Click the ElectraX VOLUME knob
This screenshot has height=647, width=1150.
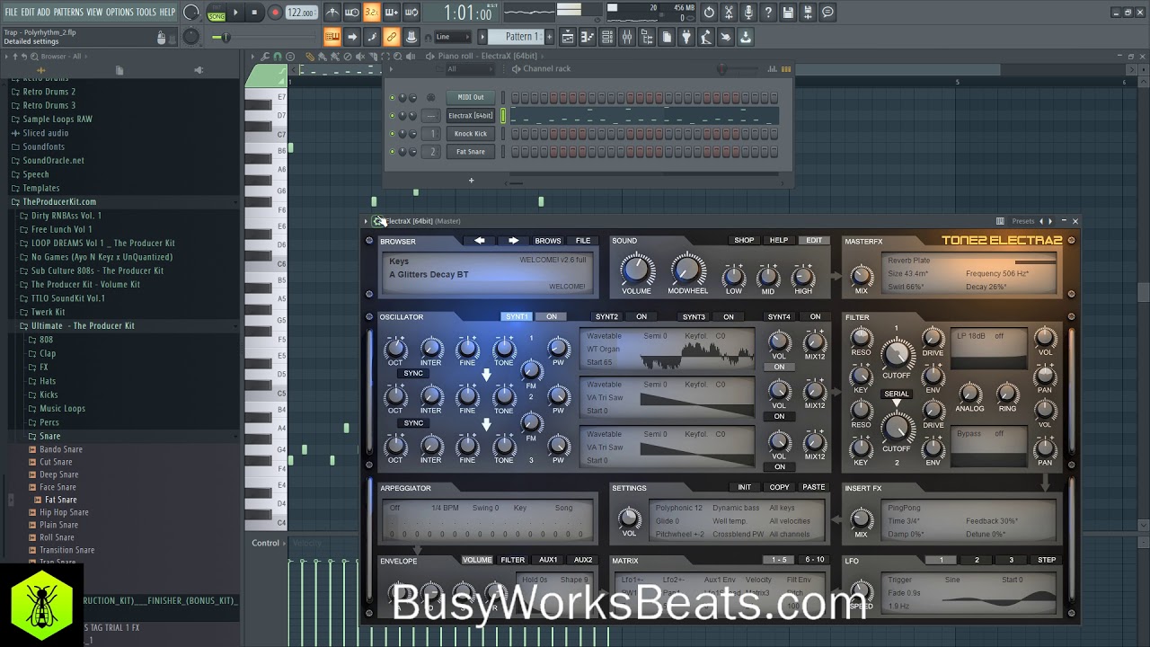636,269
